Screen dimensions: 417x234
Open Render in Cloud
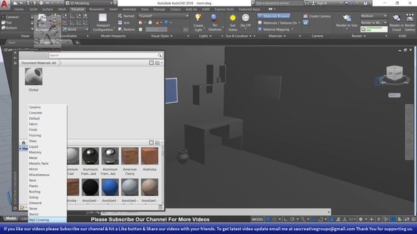pos(396,23)
